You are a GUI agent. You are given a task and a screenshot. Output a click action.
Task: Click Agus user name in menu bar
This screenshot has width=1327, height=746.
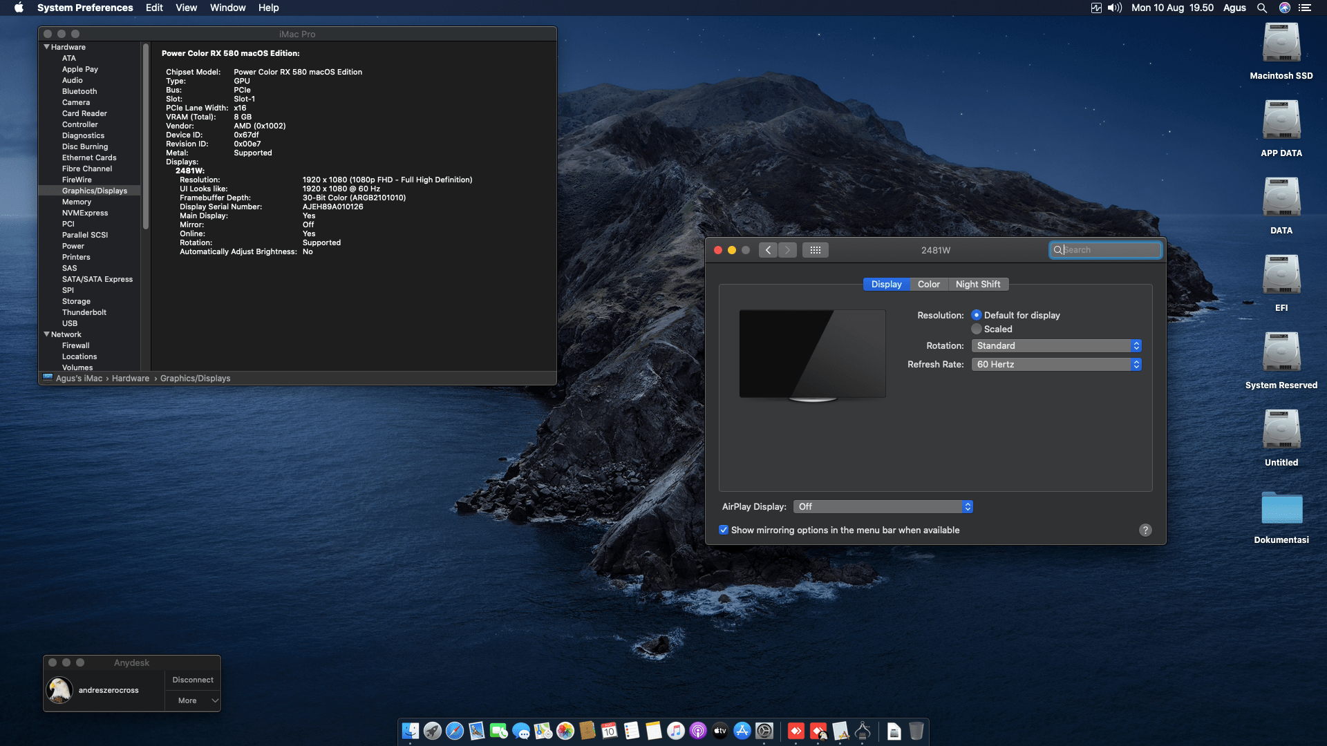click(x=1234, y=8)
